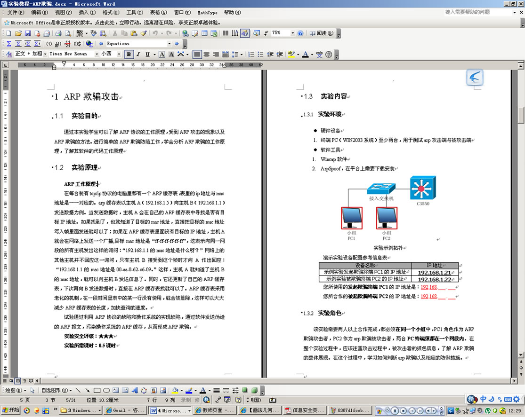Viewport: 525px width, 417px height.
Task: Click the Save icon in the toolbar
Action: (28, 33)
